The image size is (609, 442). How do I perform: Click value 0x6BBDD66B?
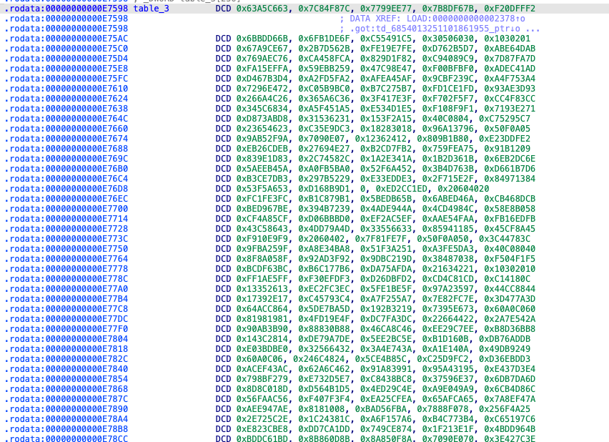pos(262,39)
